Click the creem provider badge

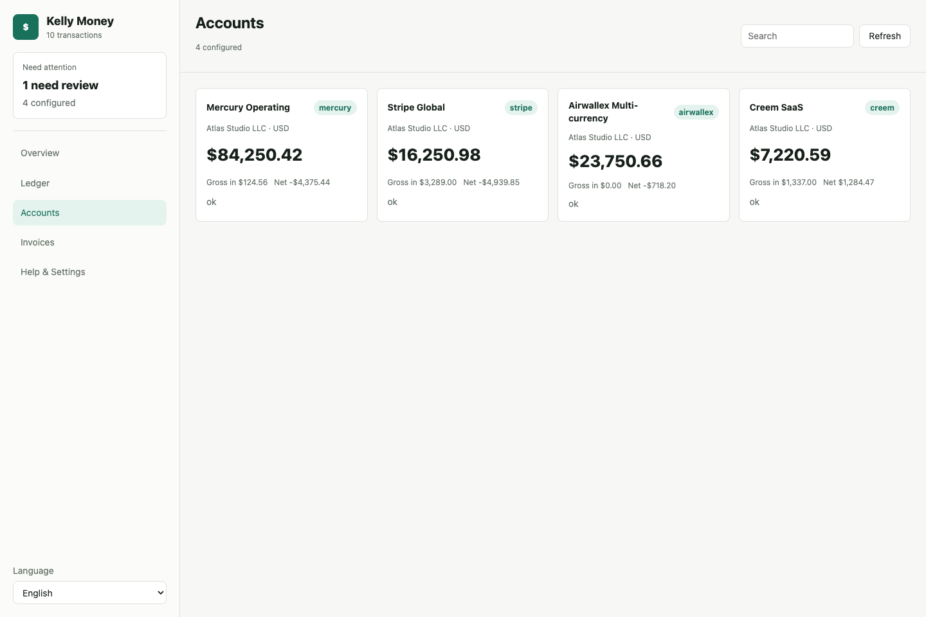882,108
